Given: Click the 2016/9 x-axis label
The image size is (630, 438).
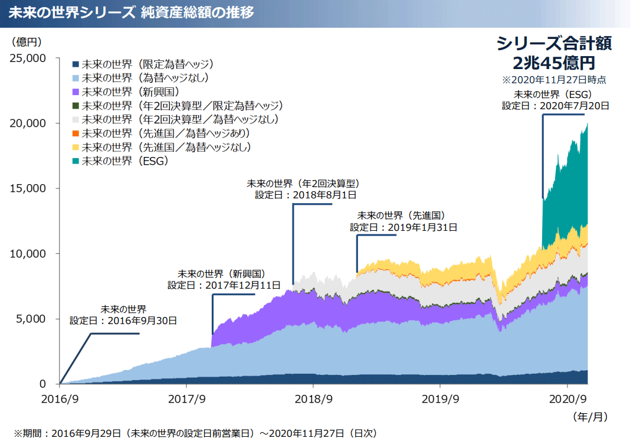Looking at the screenshot, I should tap(60, 399).
